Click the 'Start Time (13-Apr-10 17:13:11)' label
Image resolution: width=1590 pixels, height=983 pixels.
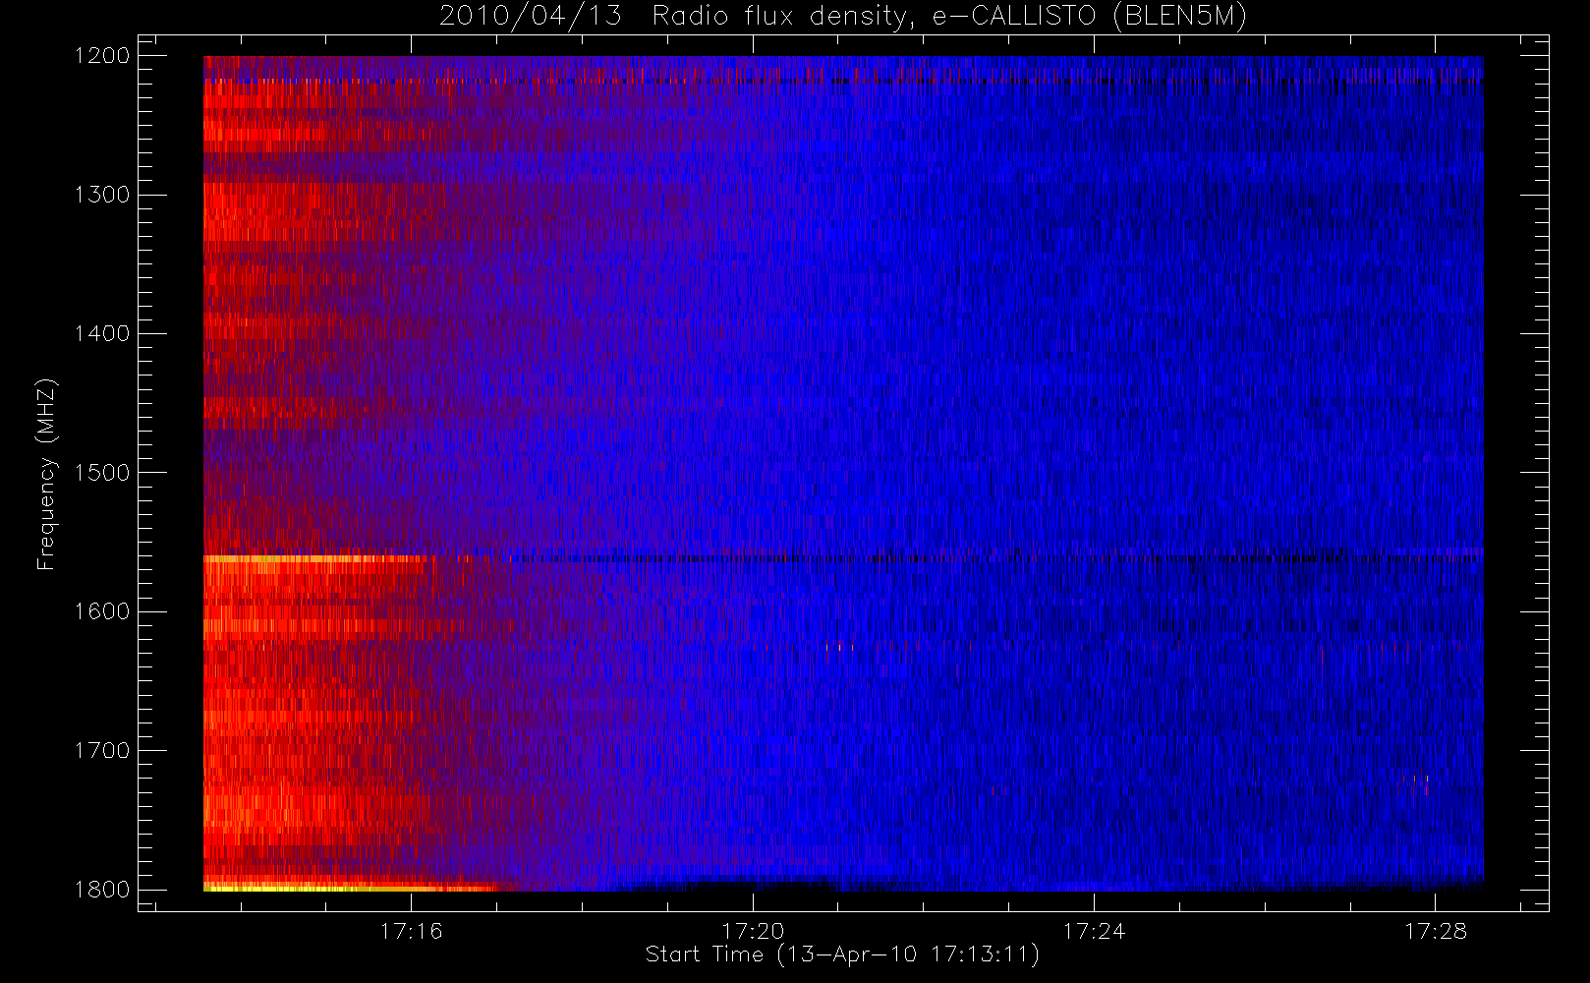click(x=842, y=954)
